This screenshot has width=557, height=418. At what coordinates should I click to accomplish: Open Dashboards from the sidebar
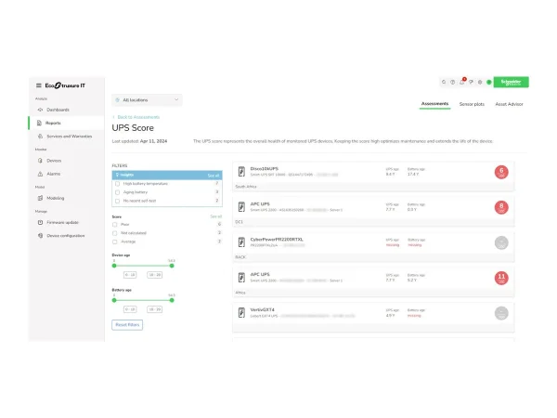coord(58,110)
